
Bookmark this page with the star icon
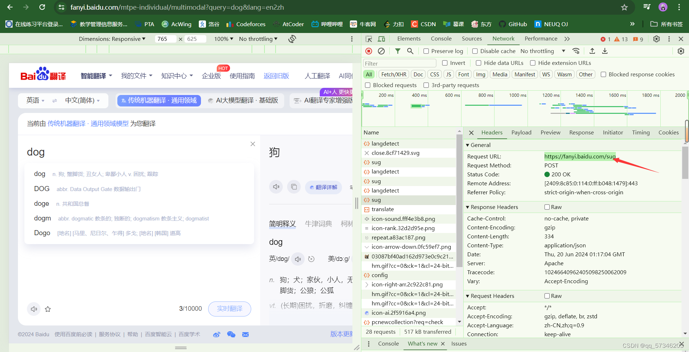tap(624, 7)
